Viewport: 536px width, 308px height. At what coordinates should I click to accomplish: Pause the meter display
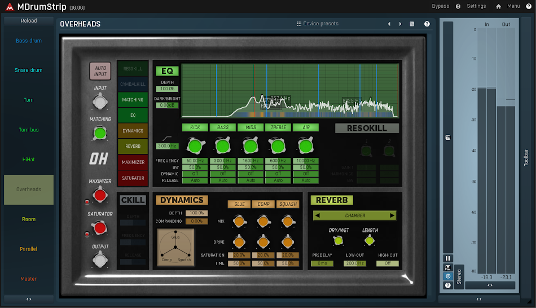pyautogui.click(x=448, y=258)
